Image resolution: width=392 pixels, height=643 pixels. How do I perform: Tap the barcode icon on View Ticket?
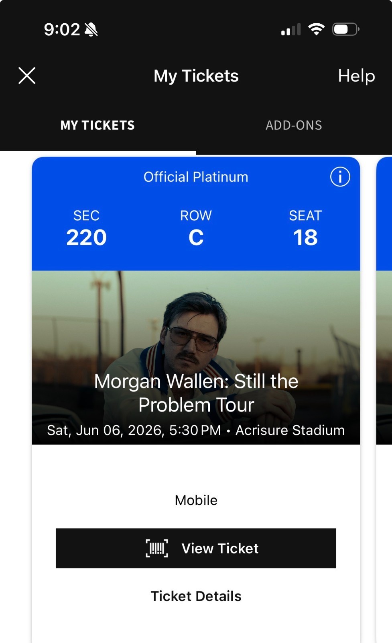click(156, 548)
